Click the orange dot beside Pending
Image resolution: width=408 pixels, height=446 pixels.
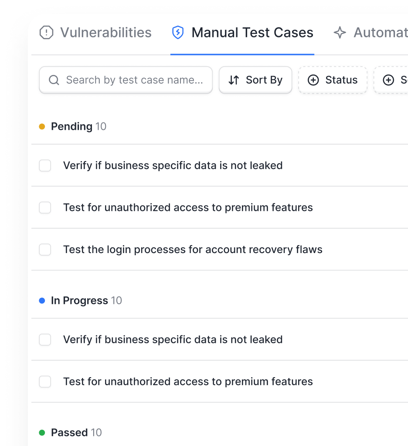pyautogui.click(x=42, y=126)
